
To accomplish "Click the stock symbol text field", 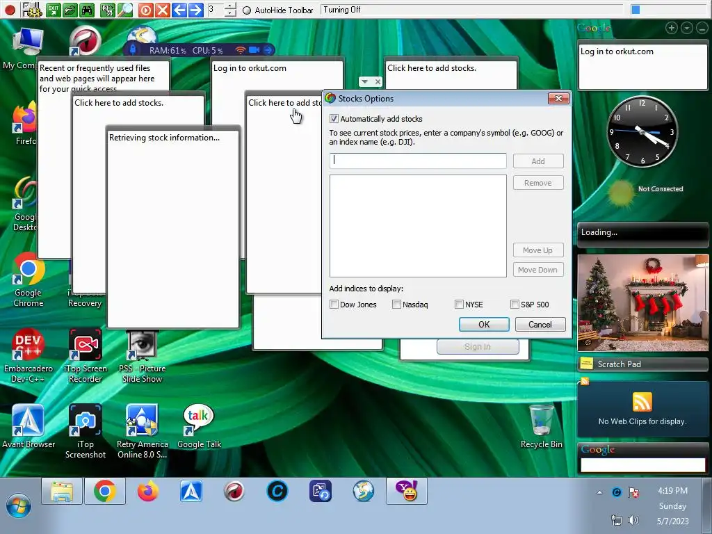I will point(418,161).
